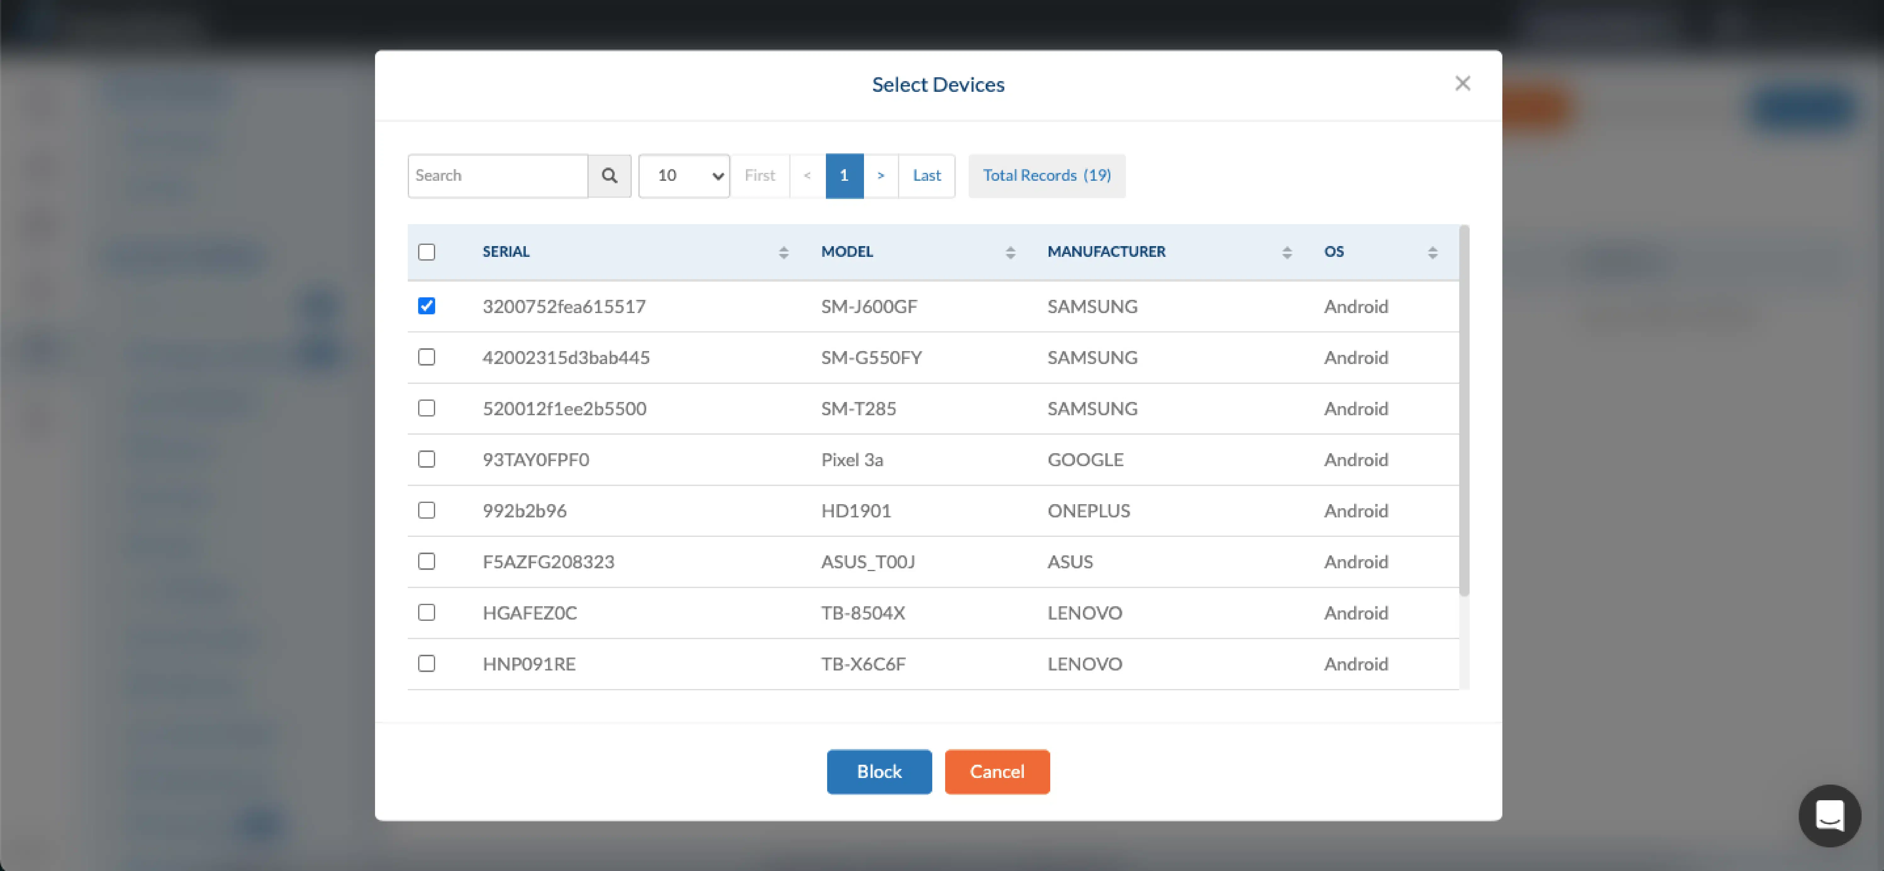Sort by MANUFACTURER column arrows
Screen dimensions: 1884x871
1287,252
